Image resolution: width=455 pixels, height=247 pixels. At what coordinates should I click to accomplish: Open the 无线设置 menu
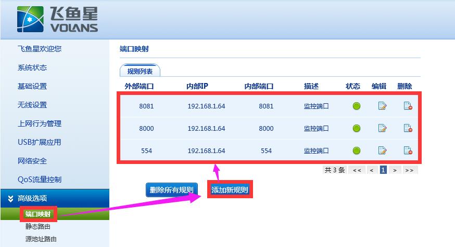pyautogui.click(x=32, y=105)
